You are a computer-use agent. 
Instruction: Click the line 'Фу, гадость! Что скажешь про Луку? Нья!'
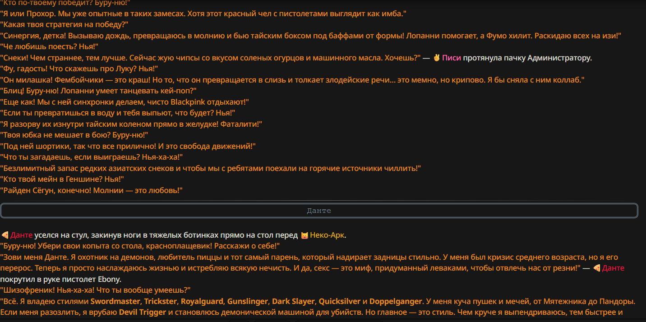tap(79, 69)
